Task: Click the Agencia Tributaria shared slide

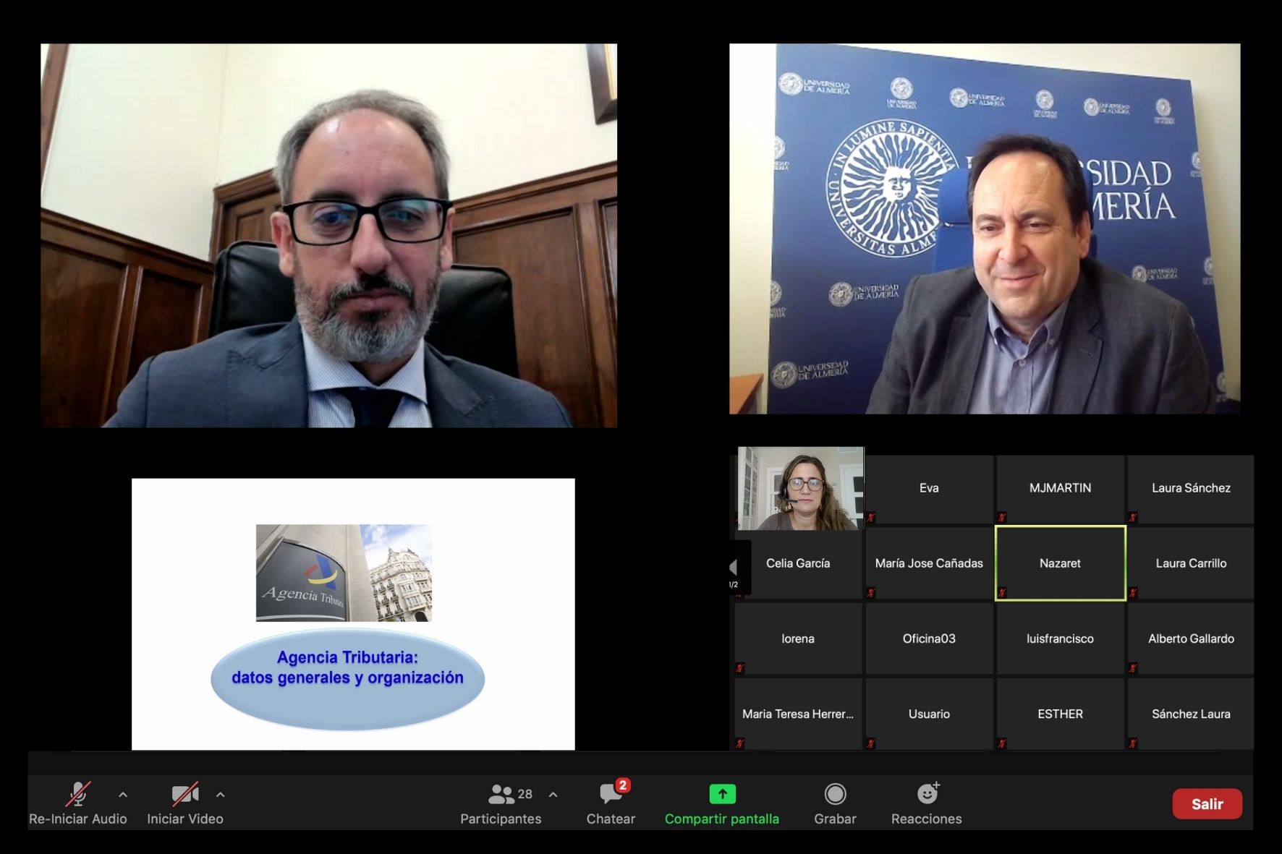Action: tap(353, 614)
